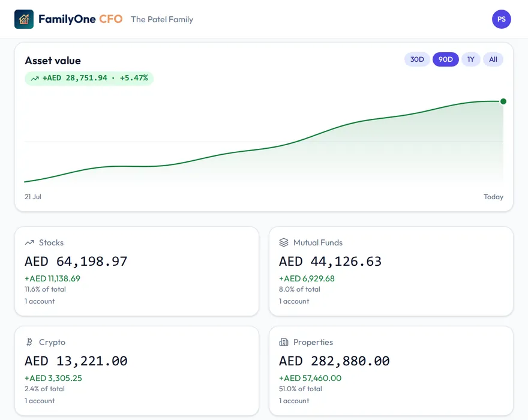The width and height of the screenshot is (528, 420).
Task: Click the AED 44,126.63 value
Action: point(331,262)
